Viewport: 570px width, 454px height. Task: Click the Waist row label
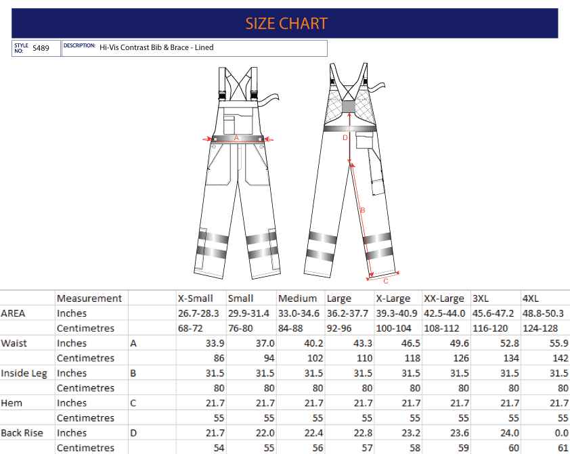tap(14, 343)
